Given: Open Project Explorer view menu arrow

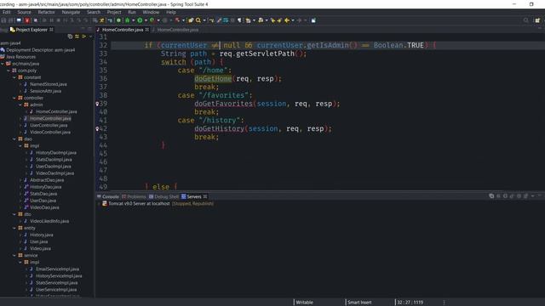Looking at the screenshot, I should click(91, 37).
